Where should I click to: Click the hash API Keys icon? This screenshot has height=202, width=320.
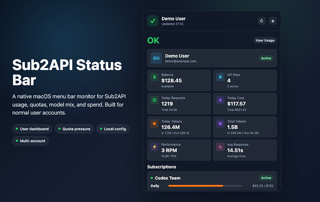(220, 77)
